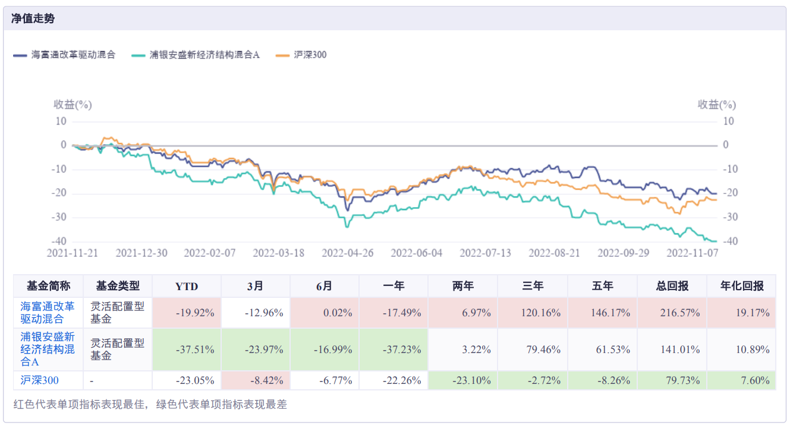
Task: Click the 2022-04-26 date on x-axis
Action: pos(347,253)
